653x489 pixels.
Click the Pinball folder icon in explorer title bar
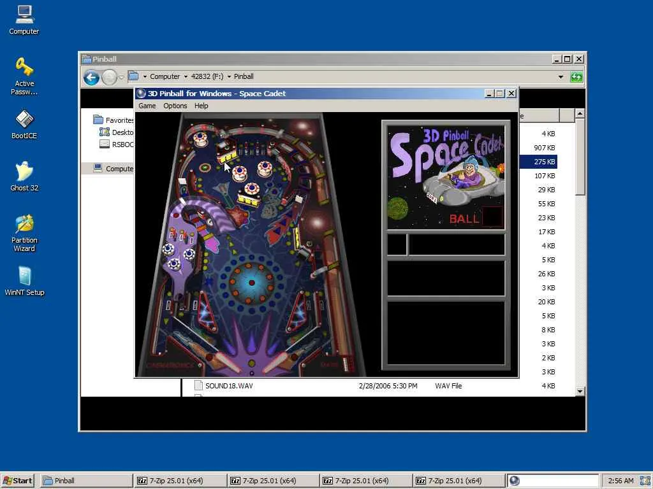(87, 59)
